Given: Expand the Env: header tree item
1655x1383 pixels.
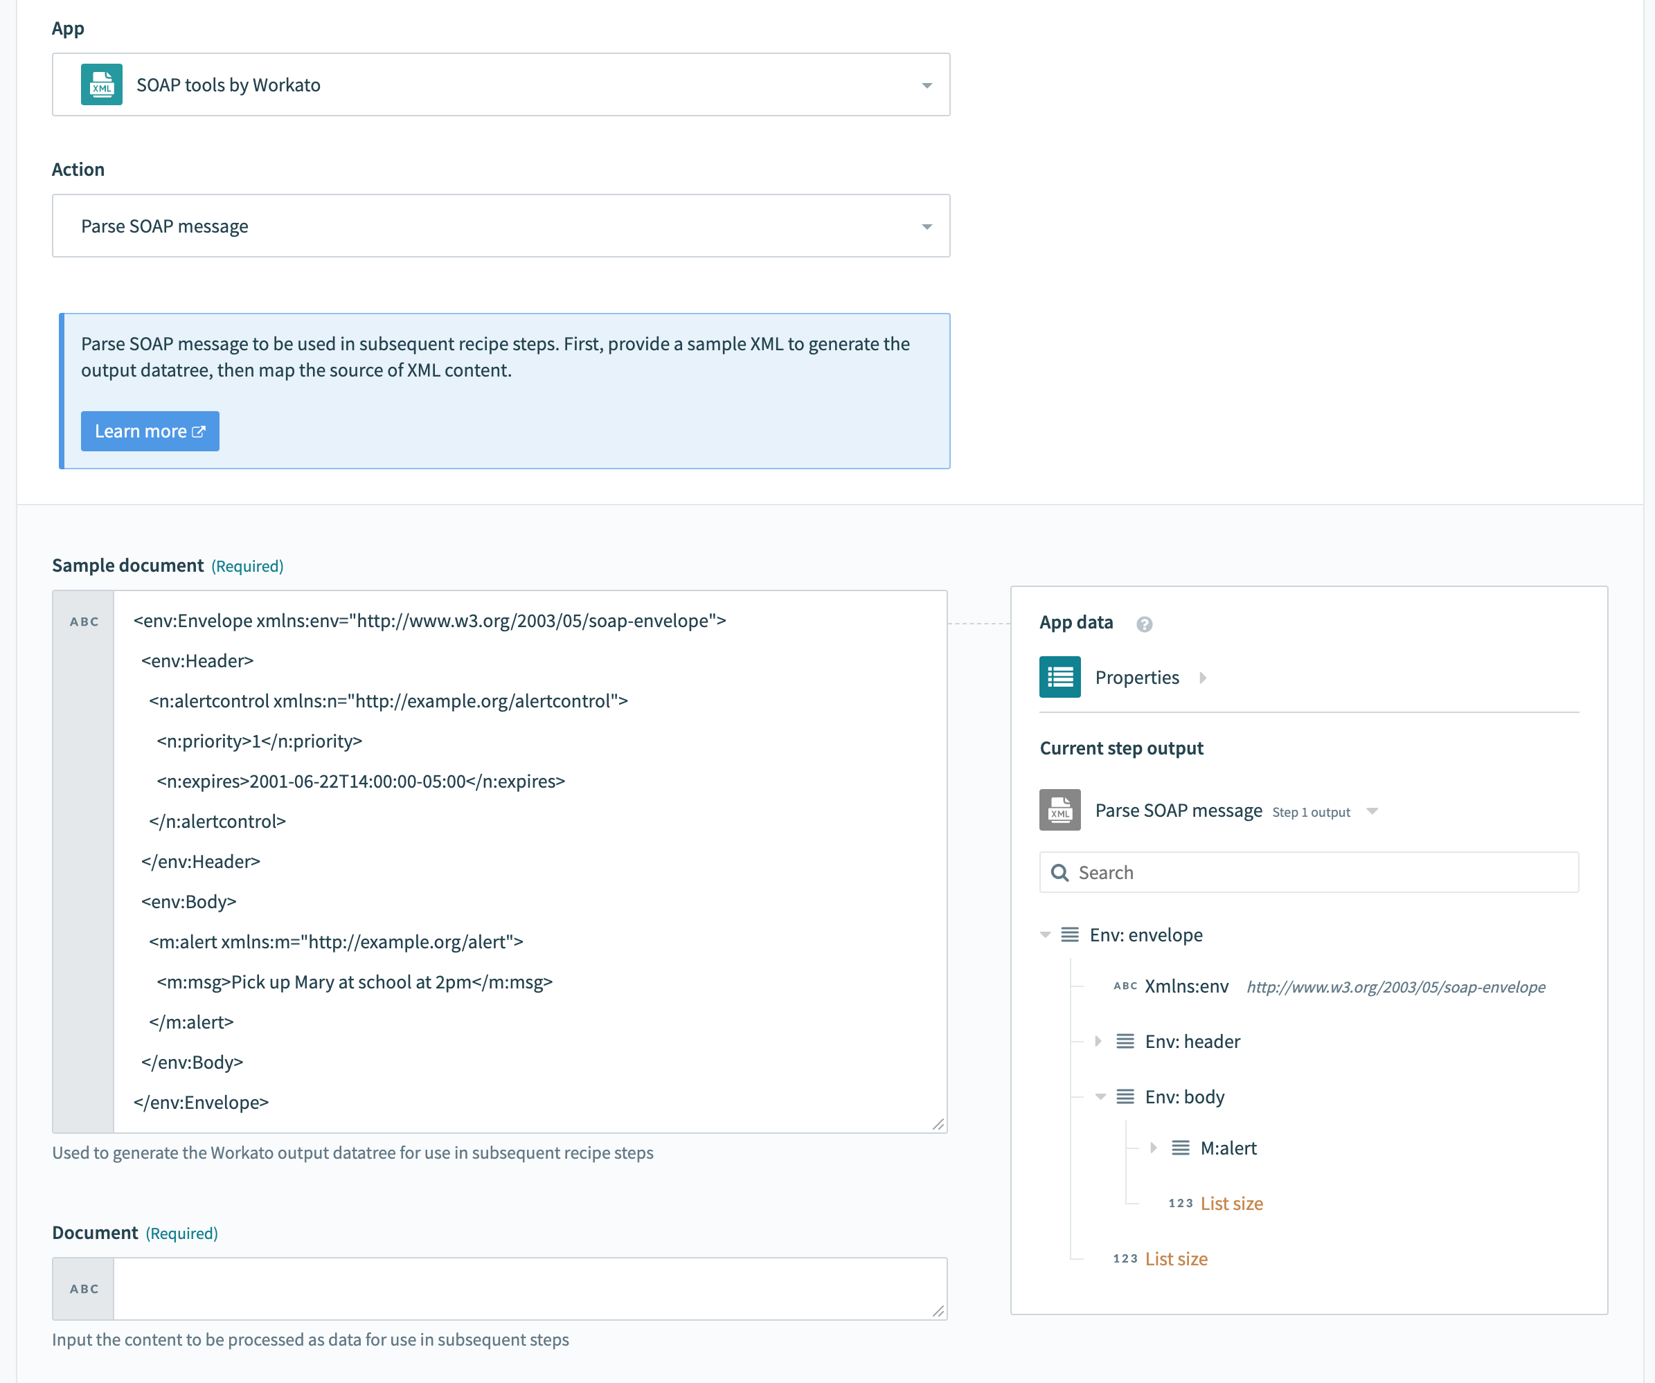Looking at the screenshot, I should [x=1098, y=1041].
